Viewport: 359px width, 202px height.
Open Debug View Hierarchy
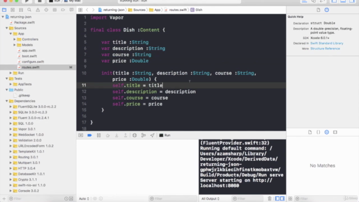click(x=135, y=135)
